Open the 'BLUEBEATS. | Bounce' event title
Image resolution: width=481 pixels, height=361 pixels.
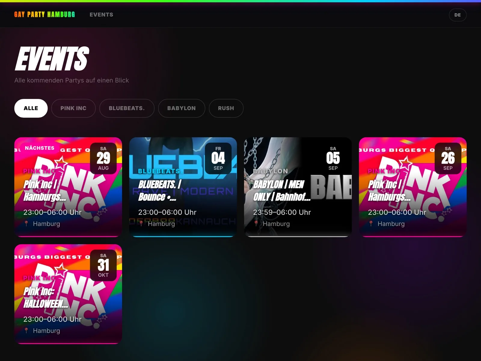(x=160, y=190)
